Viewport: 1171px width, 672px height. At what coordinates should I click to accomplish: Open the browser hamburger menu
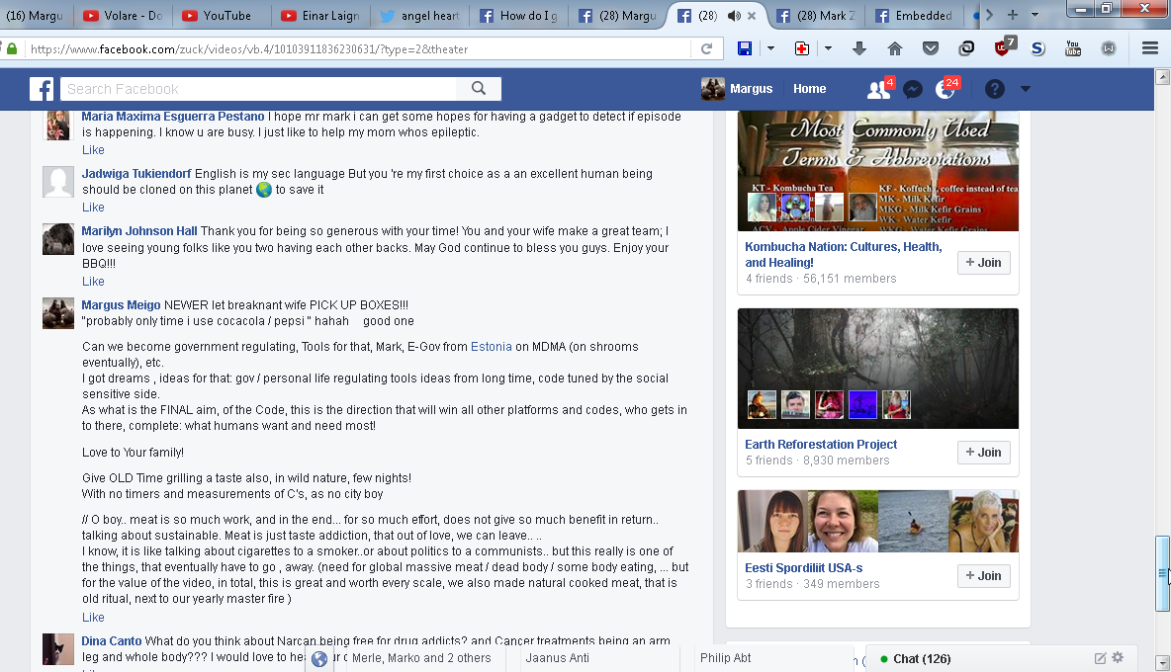tap(1150, 48)
